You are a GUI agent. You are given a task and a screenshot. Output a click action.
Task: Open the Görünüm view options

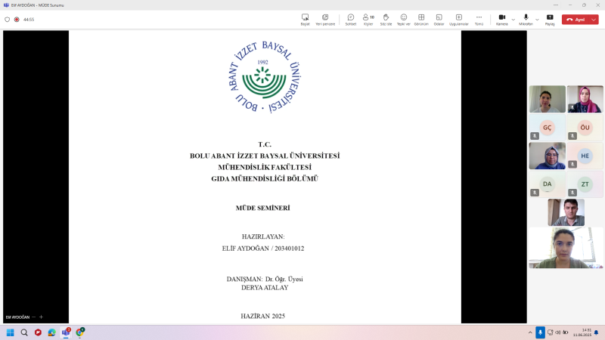click(x=421, y=20)
